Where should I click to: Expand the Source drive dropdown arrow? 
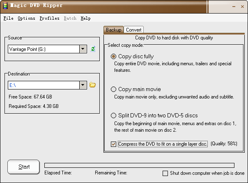tap(83, 49)
